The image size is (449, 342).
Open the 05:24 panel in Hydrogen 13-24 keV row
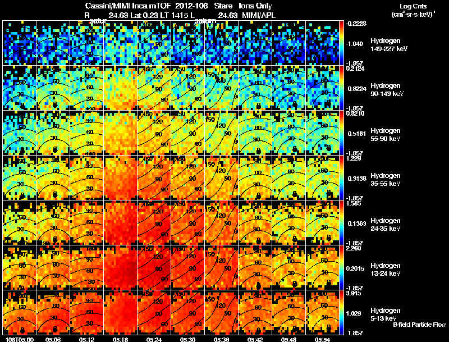tap(154, 267)
